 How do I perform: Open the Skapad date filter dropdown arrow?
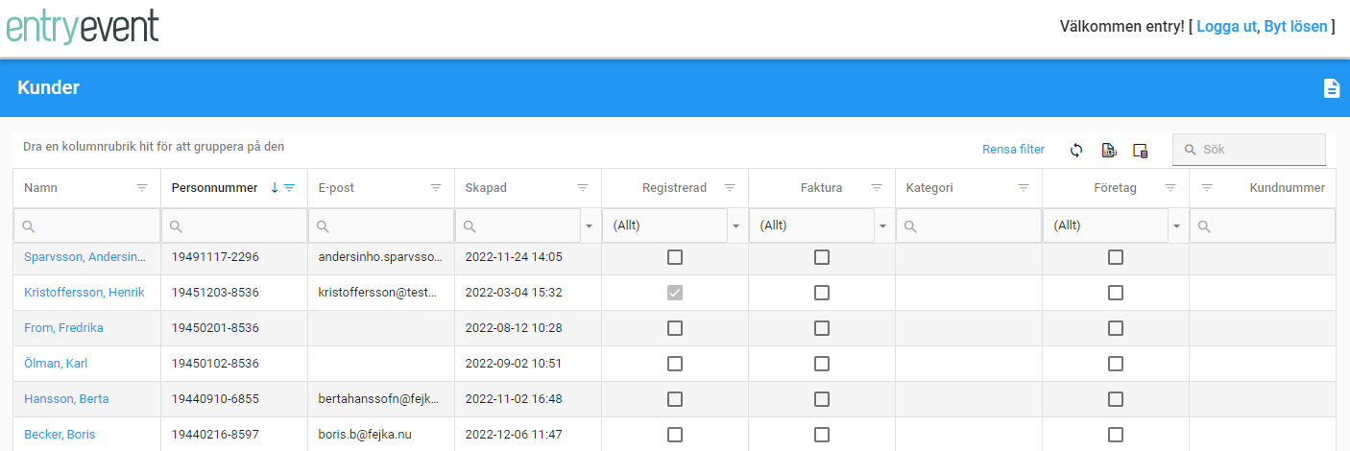click(x=589, y=226)
